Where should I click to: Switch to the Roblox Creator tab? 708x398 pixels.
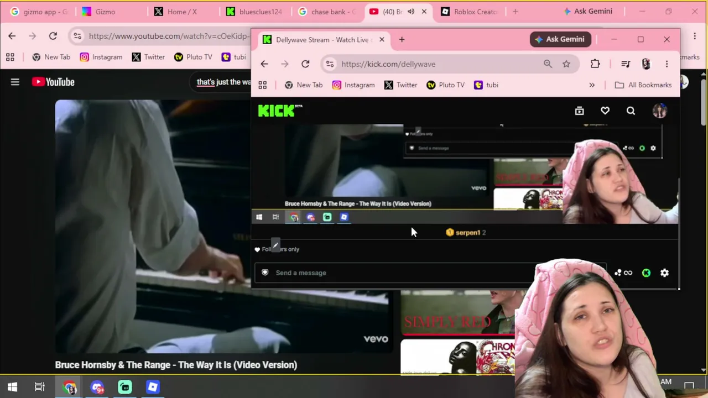tap(470, 12)
